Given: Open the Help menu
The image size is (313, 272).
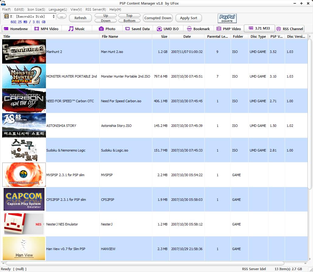Looking at the screenshot, I should [115, 9].
